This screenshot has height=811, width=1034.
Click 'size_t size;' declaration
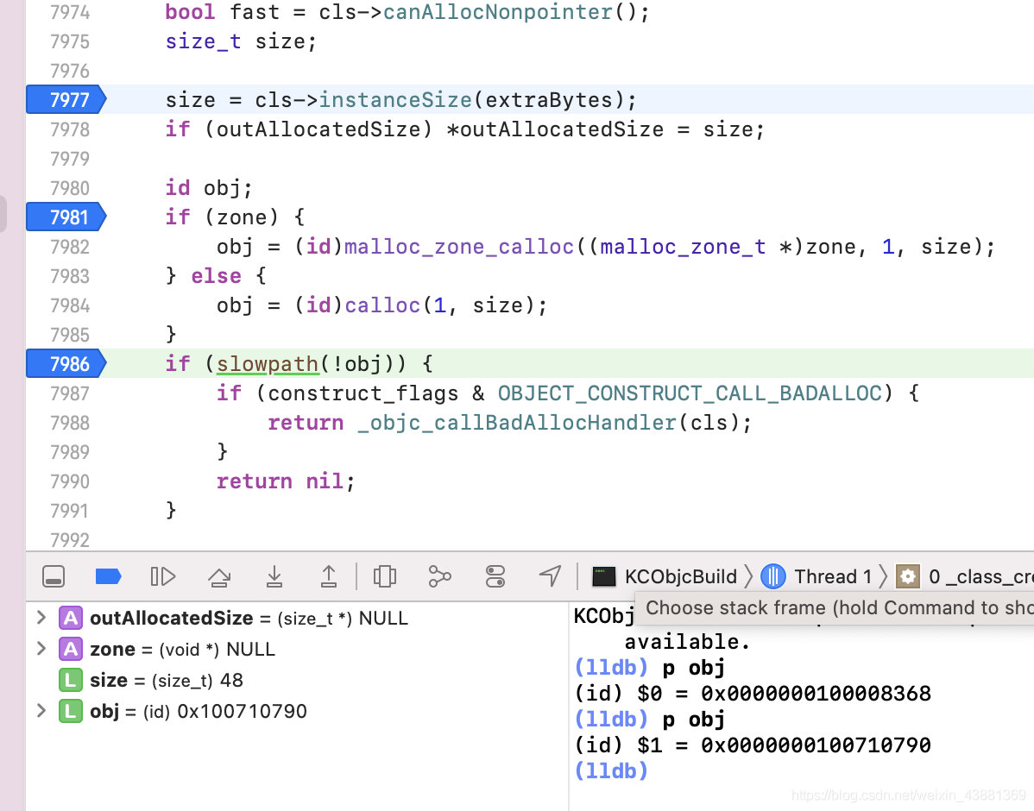click(241, 41)
